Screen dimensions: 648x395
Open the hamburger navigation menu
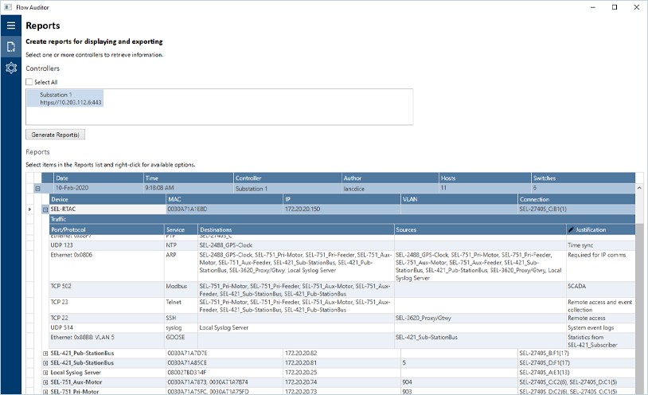10,25
